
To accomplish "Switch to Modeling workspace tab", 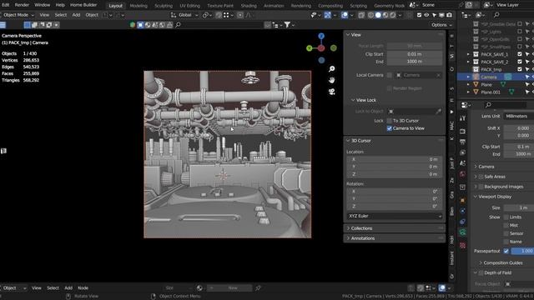I will coord(139,6).
